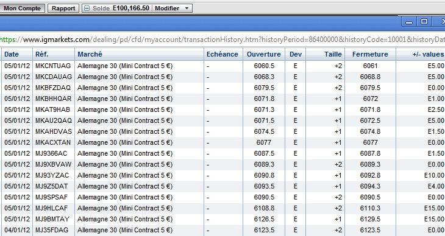Select reference MKAT9HAB
Viewport: 445px width, 236px height.
[x=52, y=109]
